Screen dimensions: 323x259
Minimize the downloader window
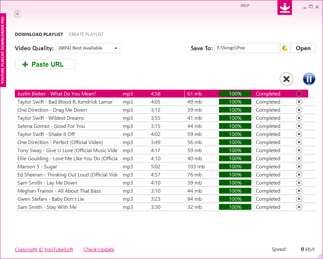point(305,7)
